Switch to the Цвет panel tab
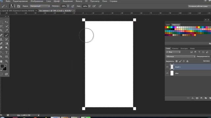The image size is (211, 118). click(x=168, y=25)
